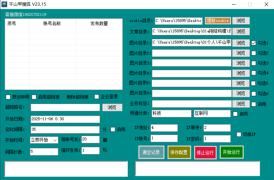The width and height of the screenshot is (274, 180).
Task: Click the 频道分类 field containing 科技
Action: 171,113
